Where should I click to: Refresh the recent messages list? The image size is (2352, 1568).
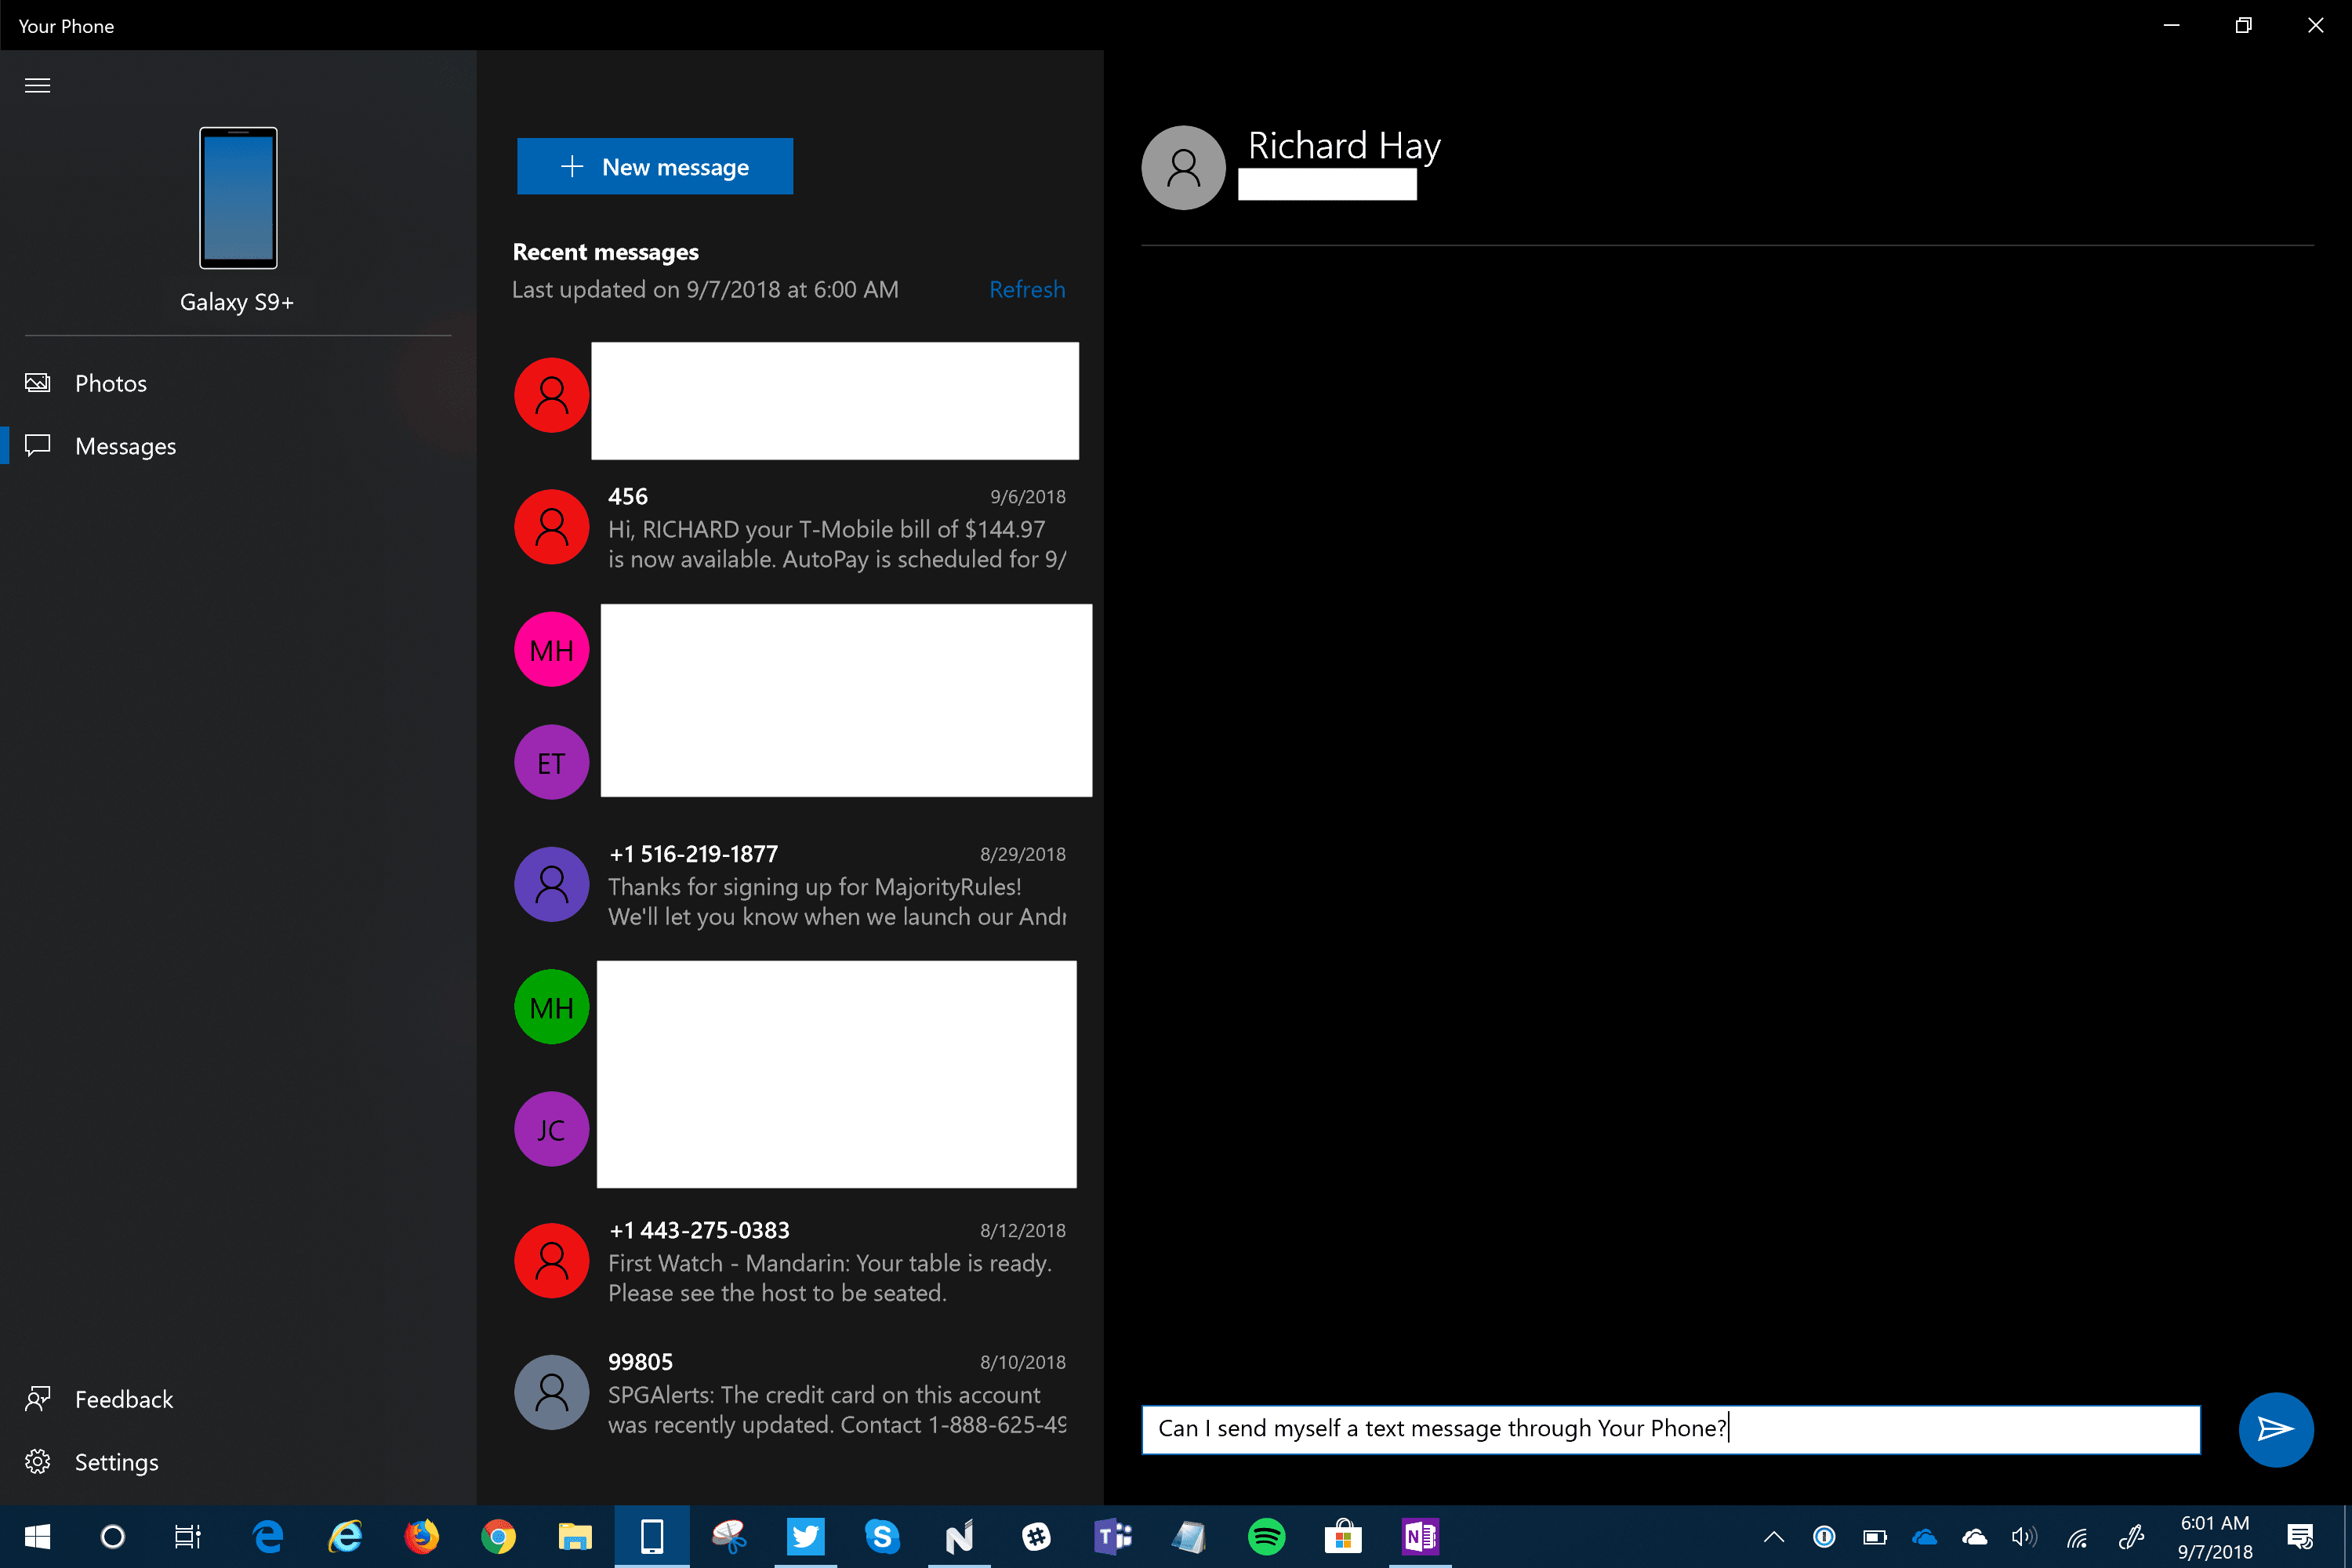1027,289
